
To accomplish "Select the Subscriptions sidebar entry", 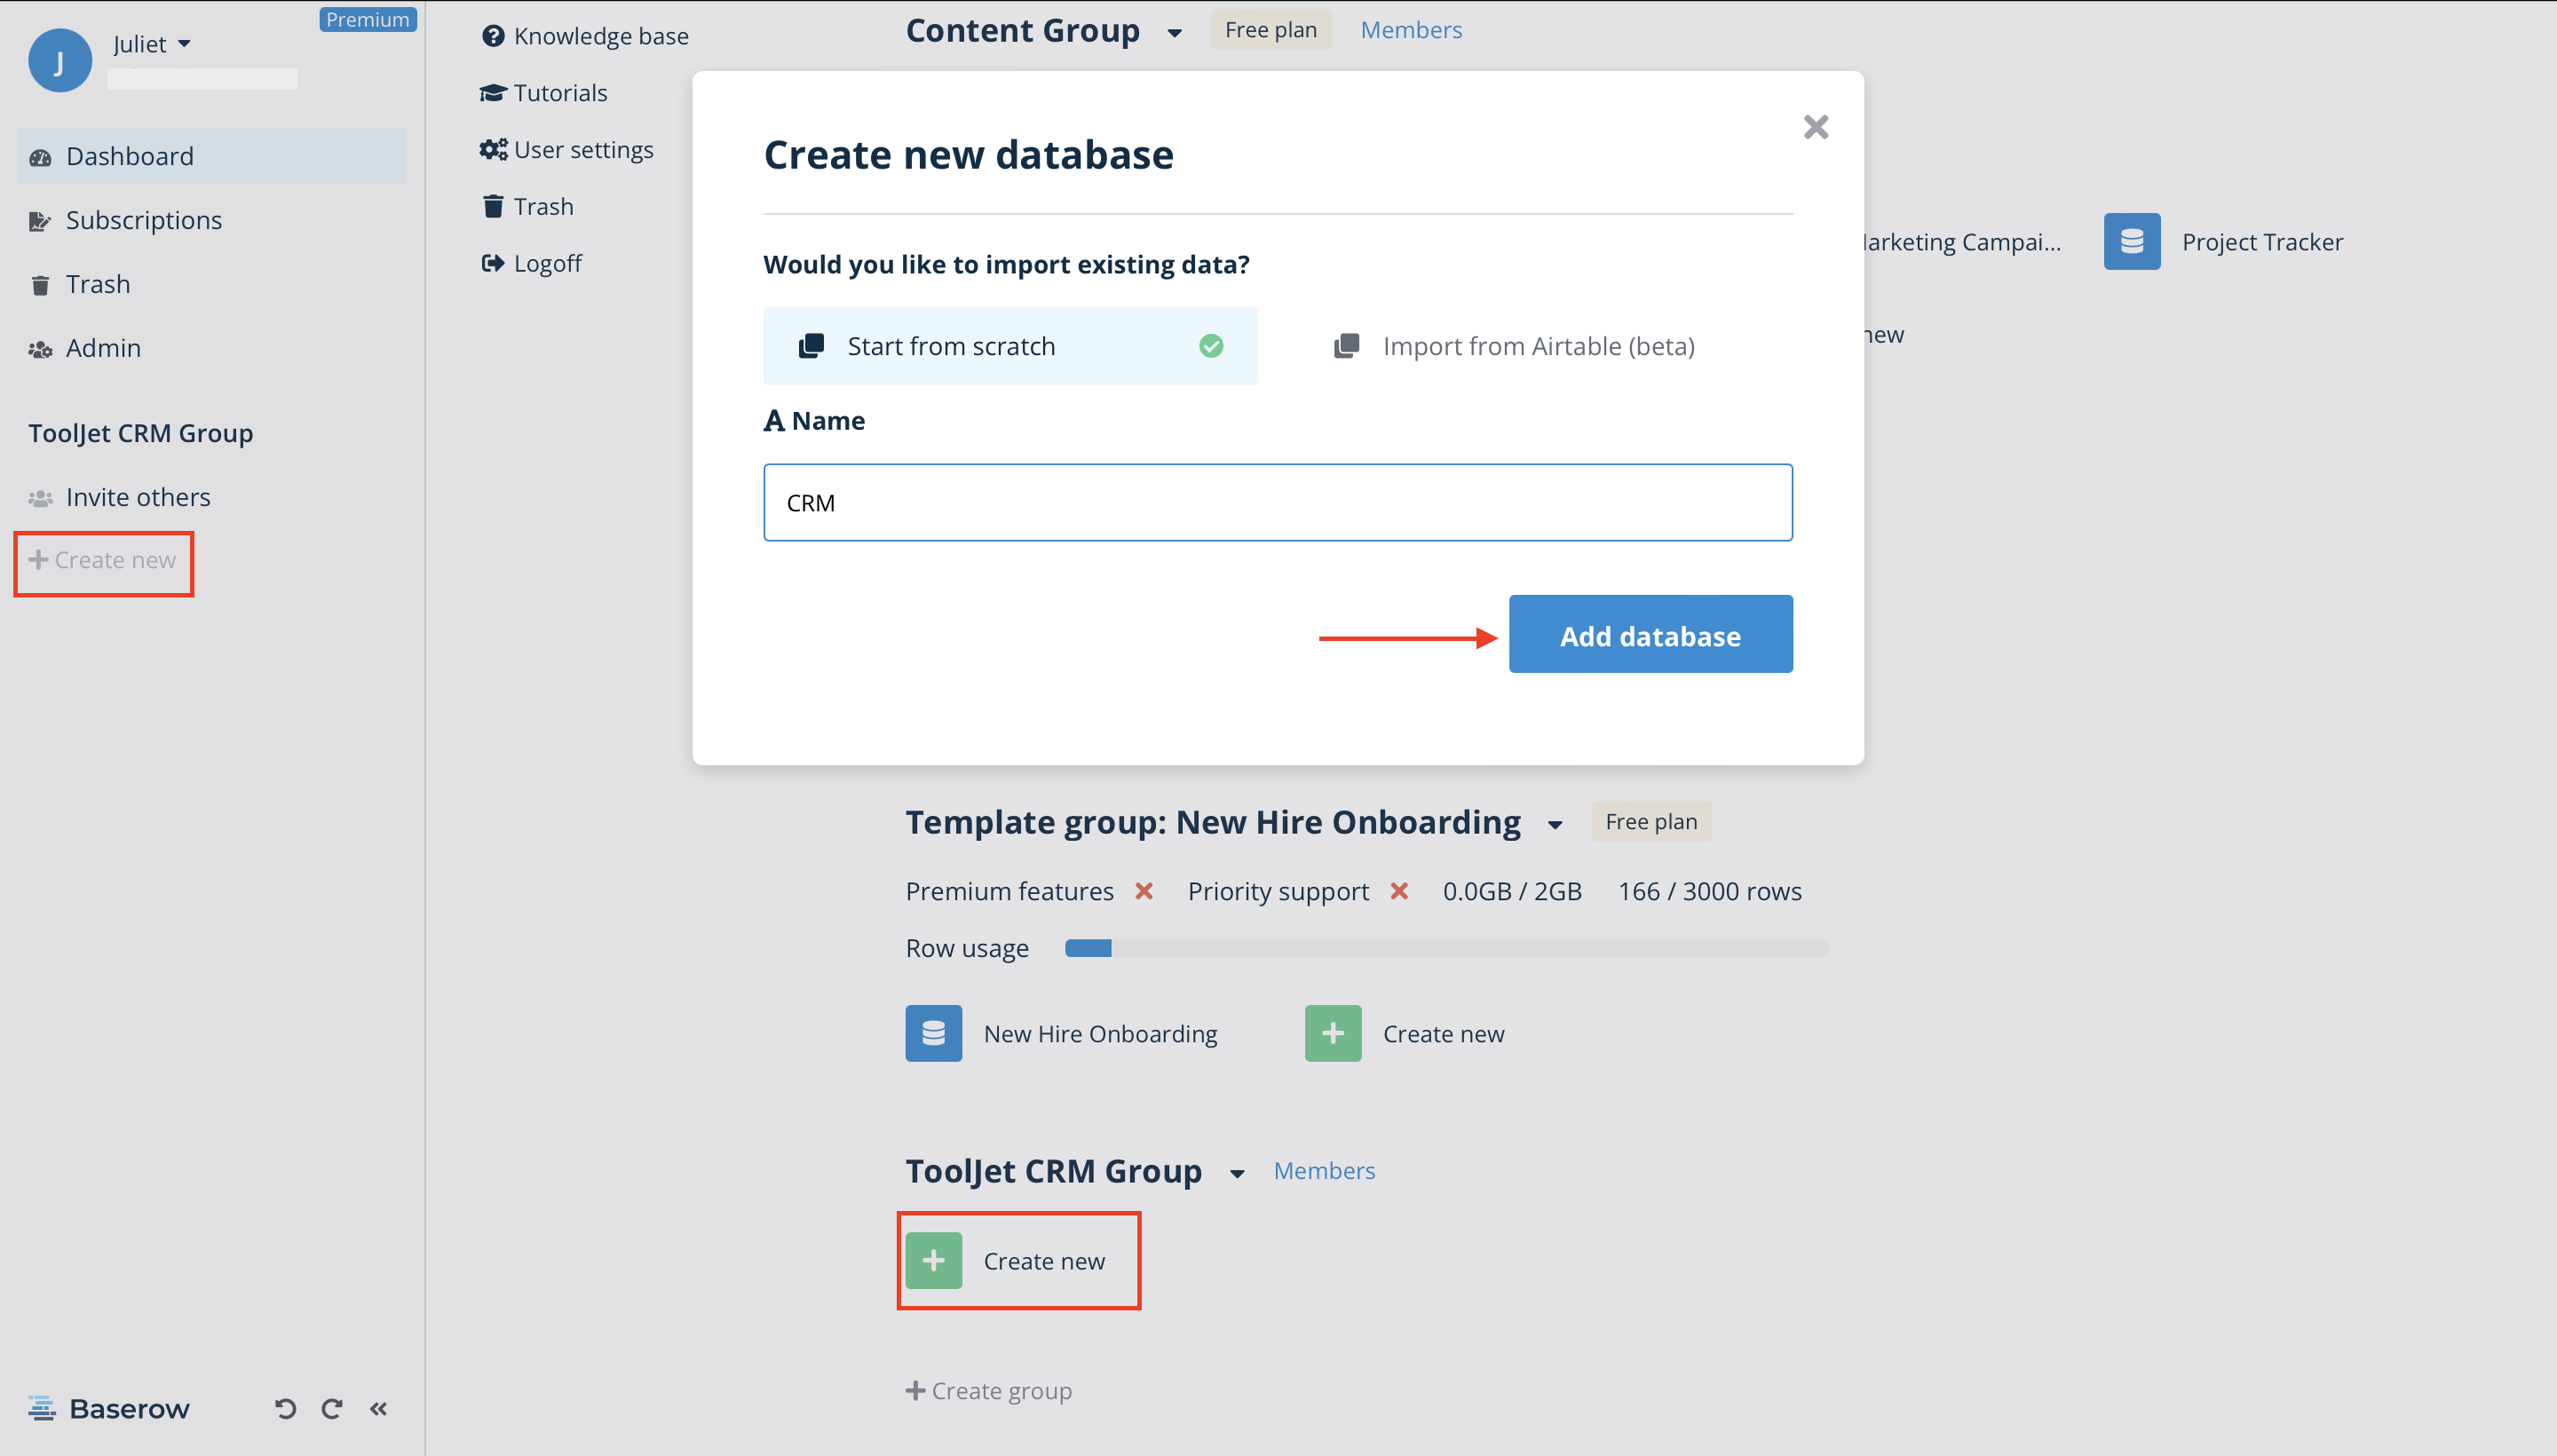I will (144, 220).
